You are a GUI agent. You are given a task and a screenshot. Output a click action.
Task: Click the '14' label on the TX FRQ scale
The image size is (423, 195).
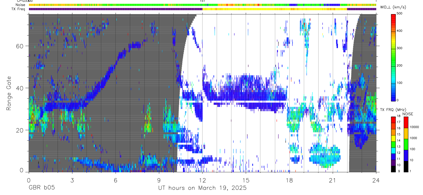(399, 141)
